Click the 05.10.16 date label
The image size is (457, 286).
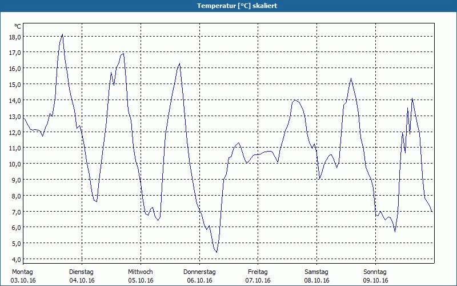tap(141, 280)
